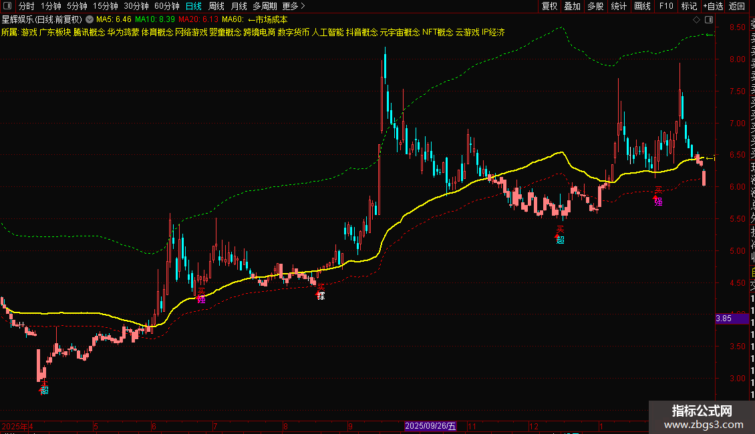Open the 多周期 multi-period view
Image resolution: width=755 pixels, height=434 pixels.
[x=265, y=6]
